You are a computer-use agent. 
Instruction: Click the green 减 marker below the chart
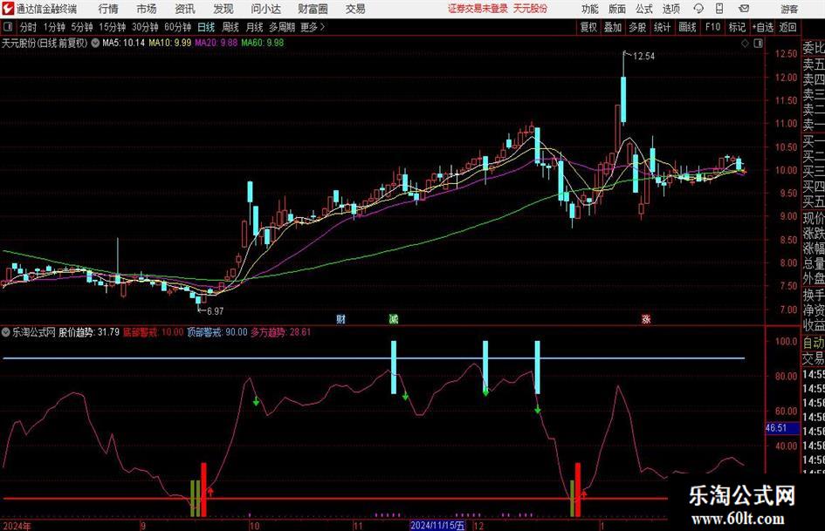[x=394, y=319]
